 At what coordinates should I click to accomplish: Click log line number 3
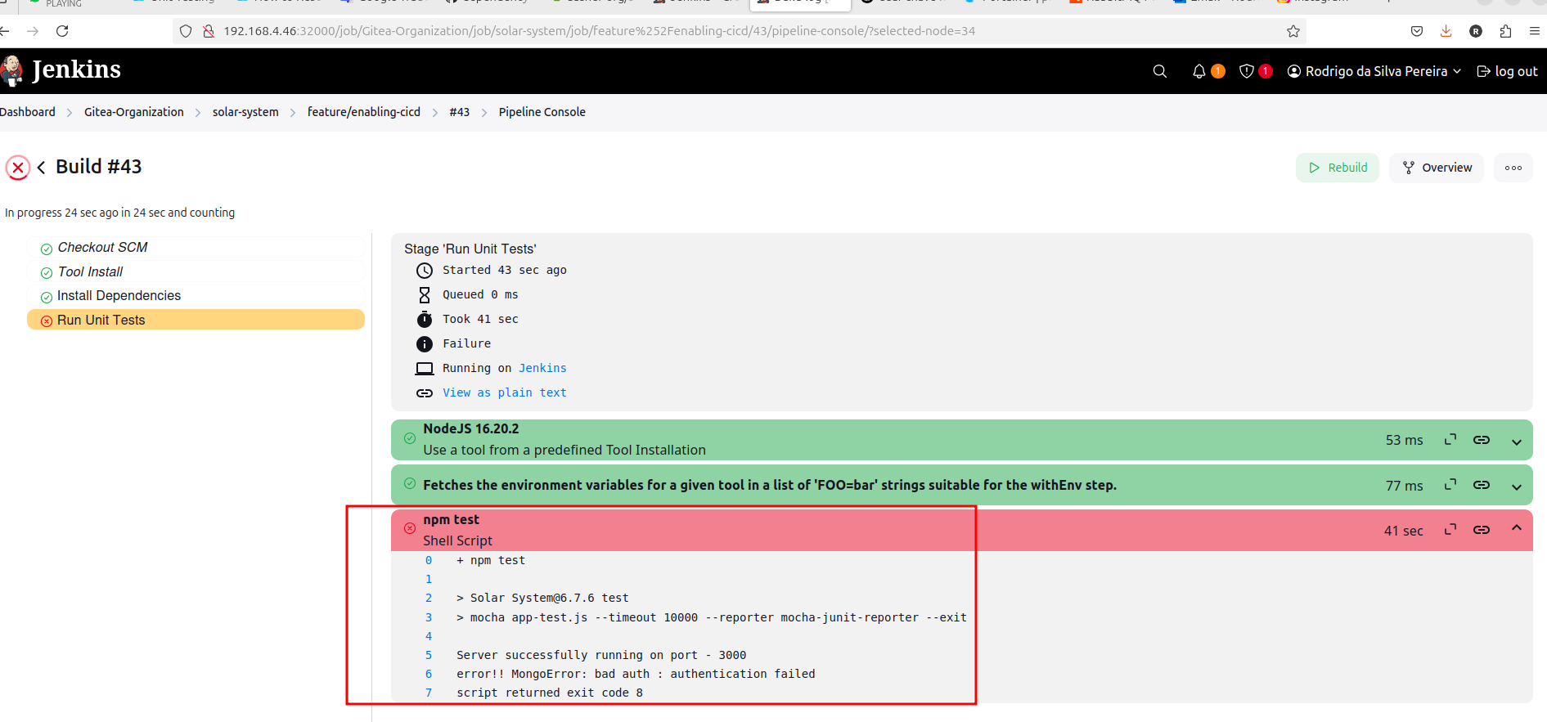click(x=429, y=617)
